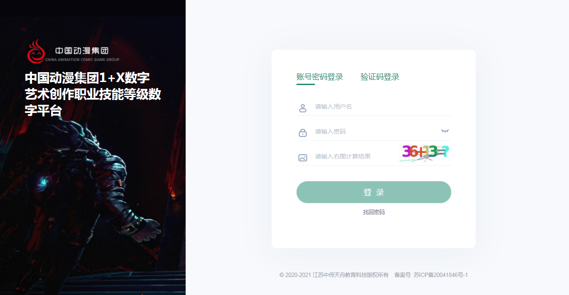Switch to 账号密码登录 tab
The image size is (569, 295).
click(x=320, y=77)
